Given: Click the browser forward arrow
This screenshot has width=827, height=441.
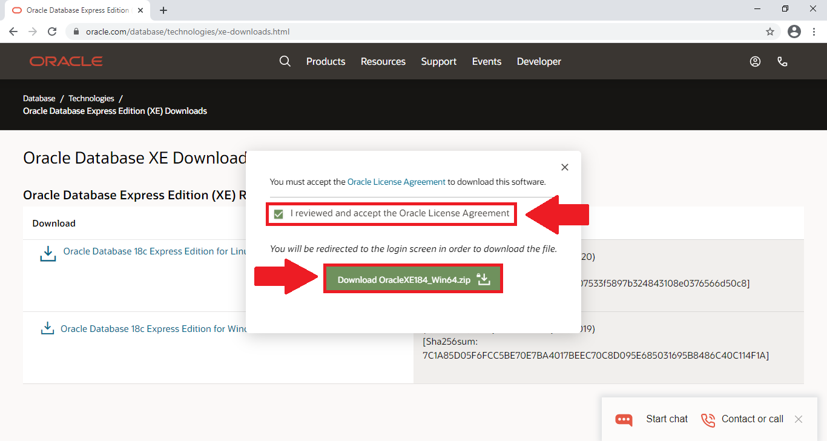Looking at the screenshot, I should point(33,31).
